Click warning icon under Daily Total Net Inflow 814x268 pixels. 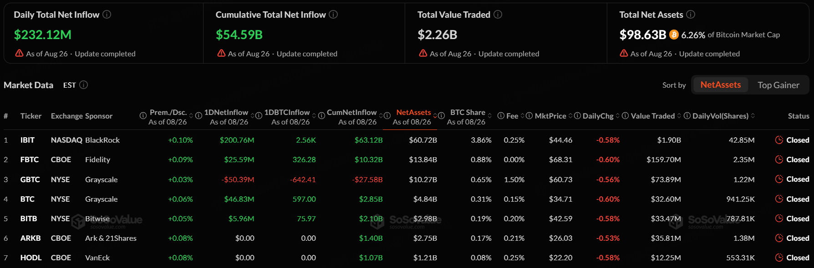point(19,53)
